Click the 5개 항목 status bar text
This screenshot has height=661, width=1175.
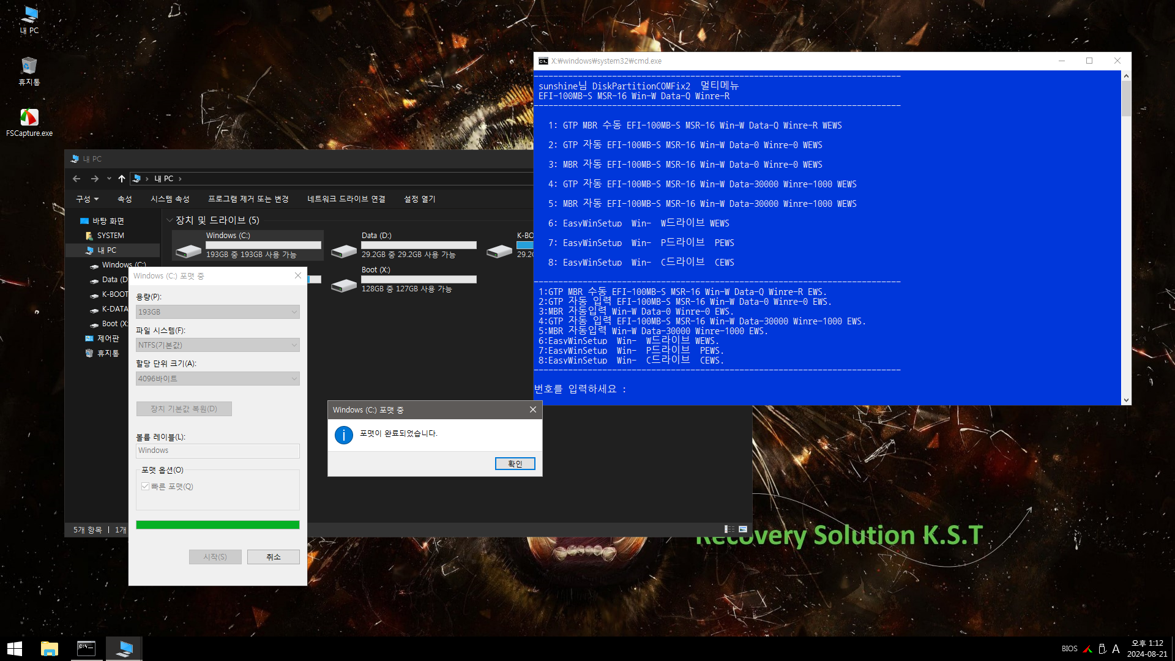(88, 530)
